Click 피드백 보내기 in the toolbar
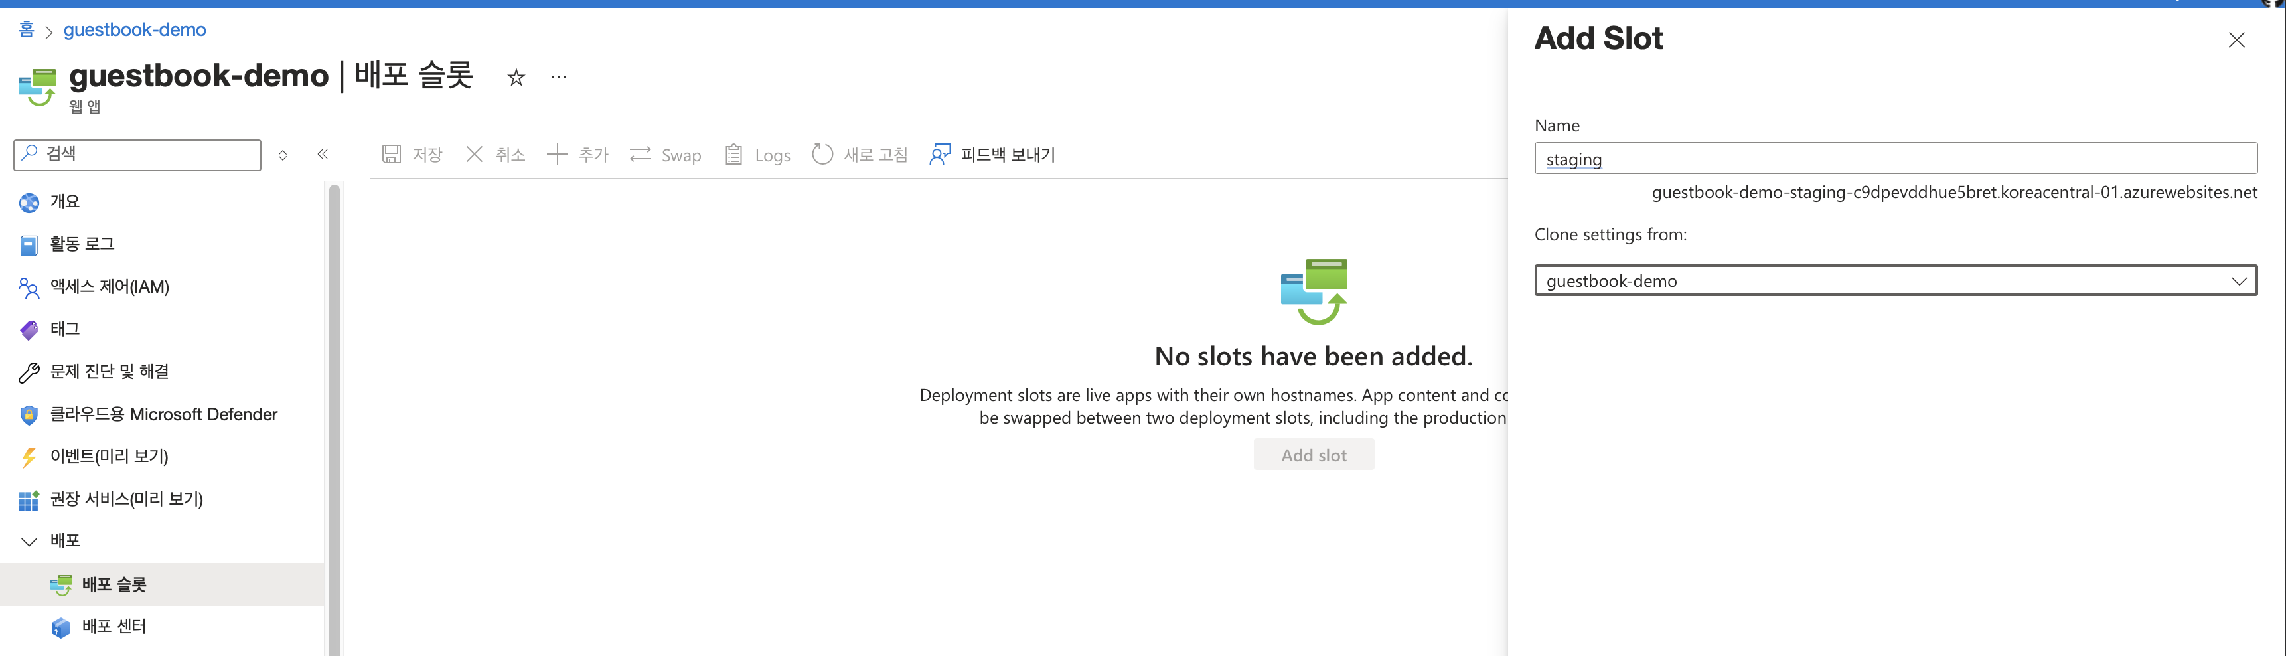 click(x=992, y=155)
